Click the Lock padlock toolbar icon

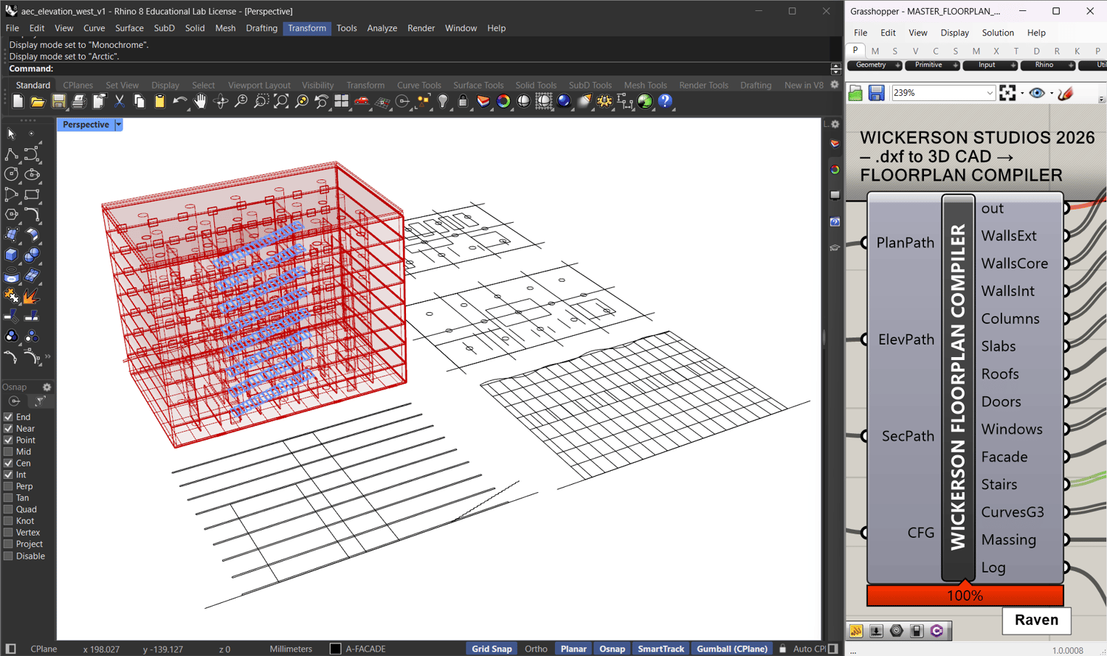(463, 102)
